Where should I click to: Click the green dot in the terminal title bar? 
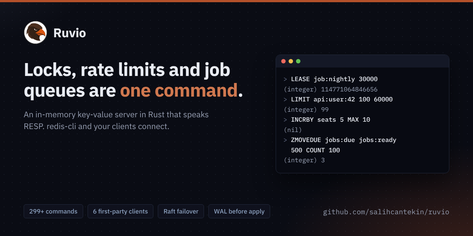(x=298, y=61)
